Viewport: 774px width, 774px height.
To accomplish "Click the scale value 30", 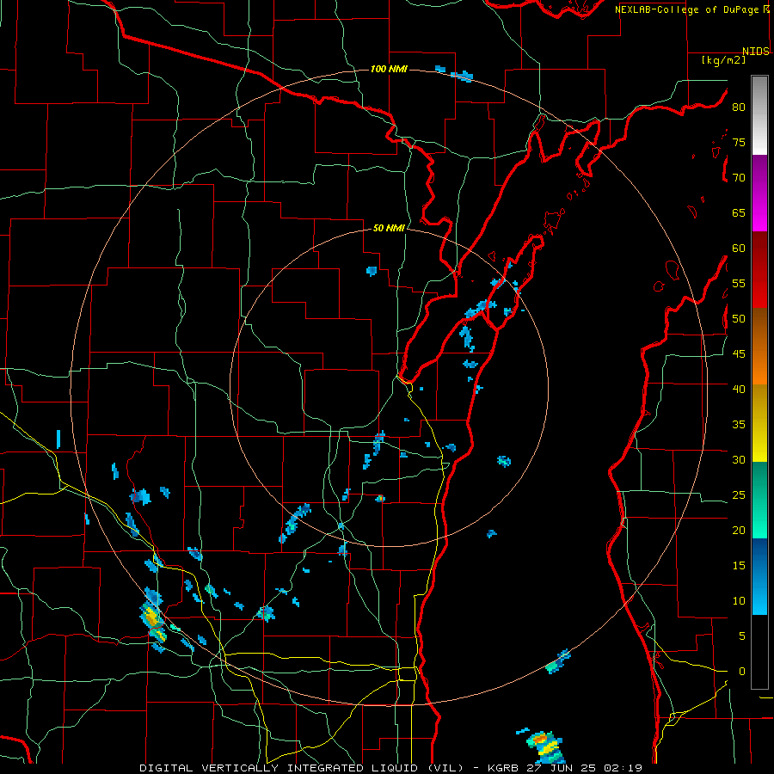I will (739, 460).
